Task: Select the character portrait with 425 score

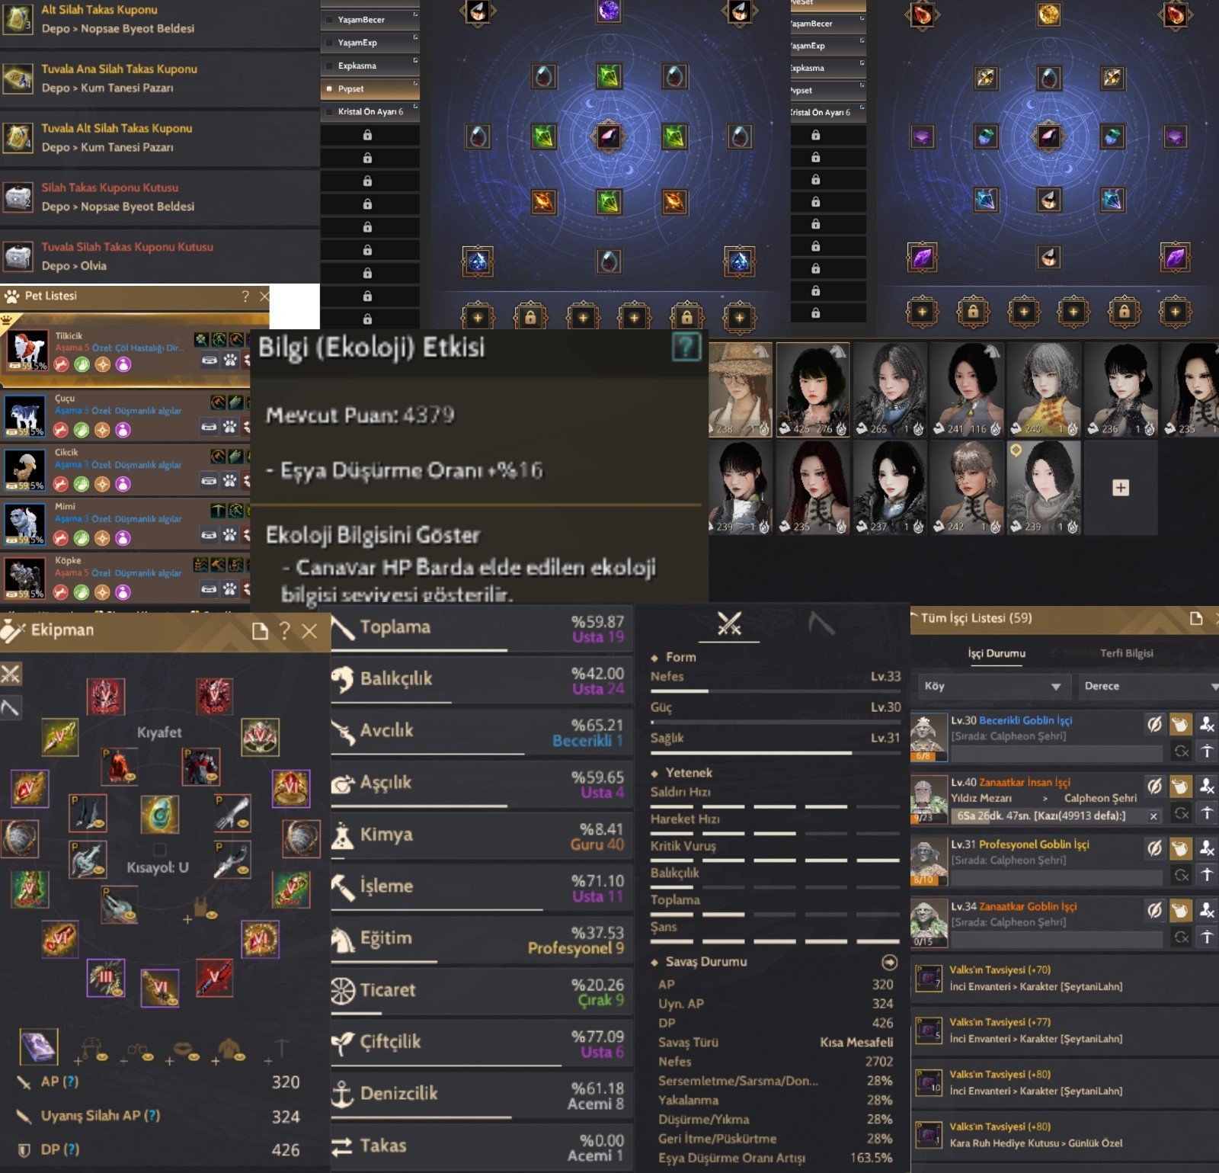Action: coord(812,389)
